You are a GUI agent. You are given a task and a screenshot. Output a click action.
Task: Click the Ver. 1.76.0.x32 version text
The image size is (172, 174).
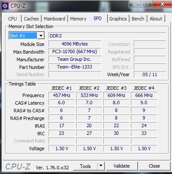[x=52, y=168]
